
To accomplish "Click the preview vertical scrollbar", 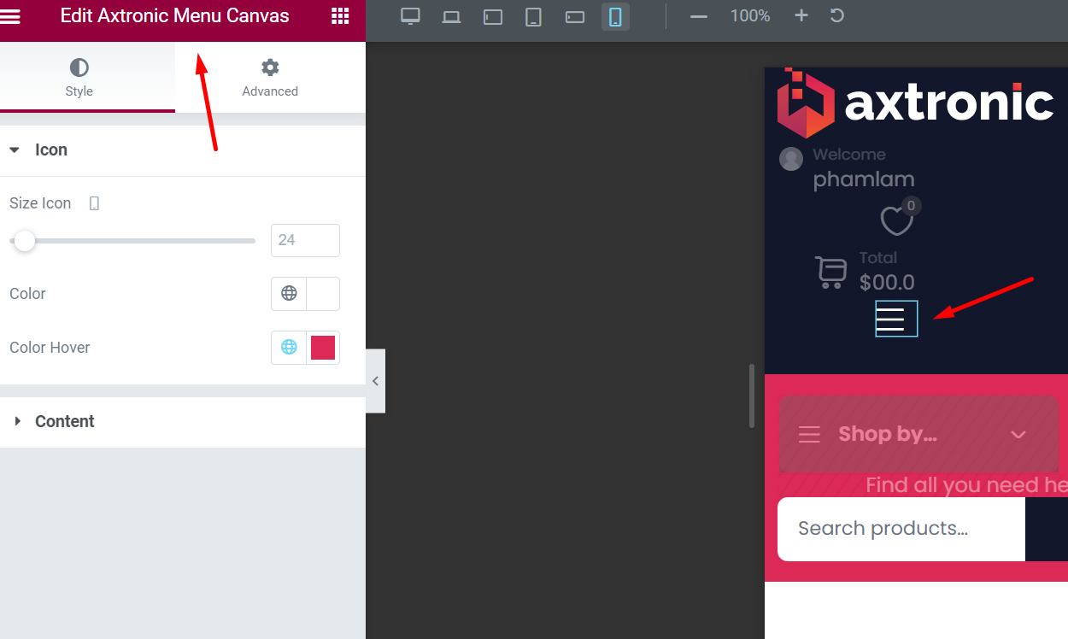I will 752,396.
